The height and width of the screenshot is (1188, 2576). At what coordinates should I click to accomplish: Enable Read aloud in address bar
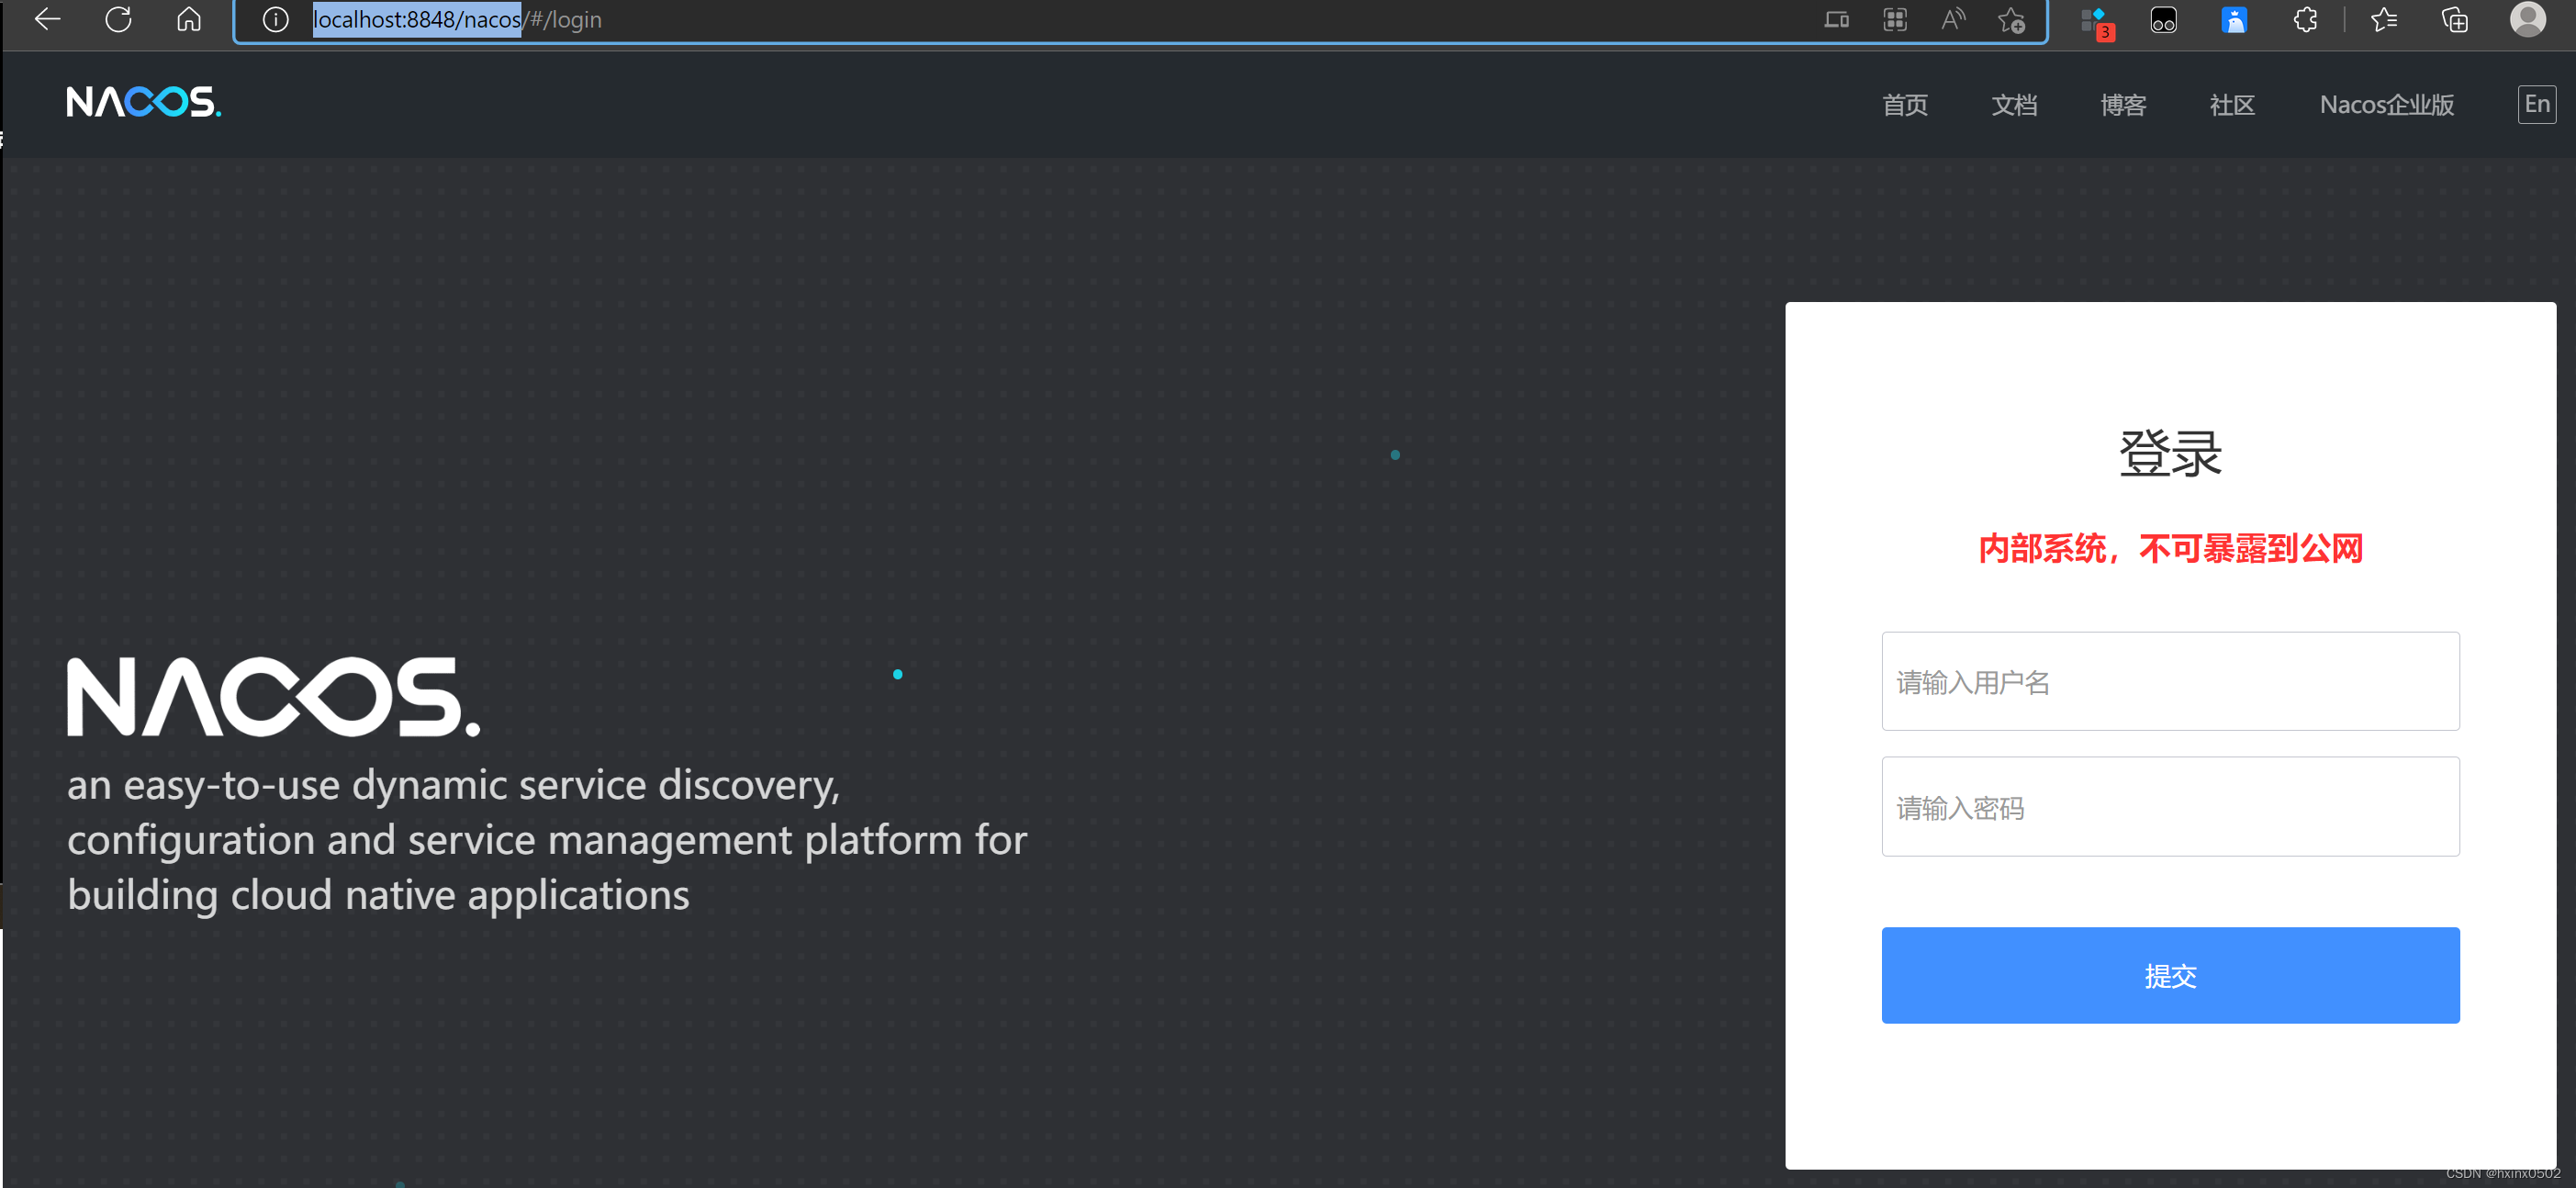coord(1952,19)
